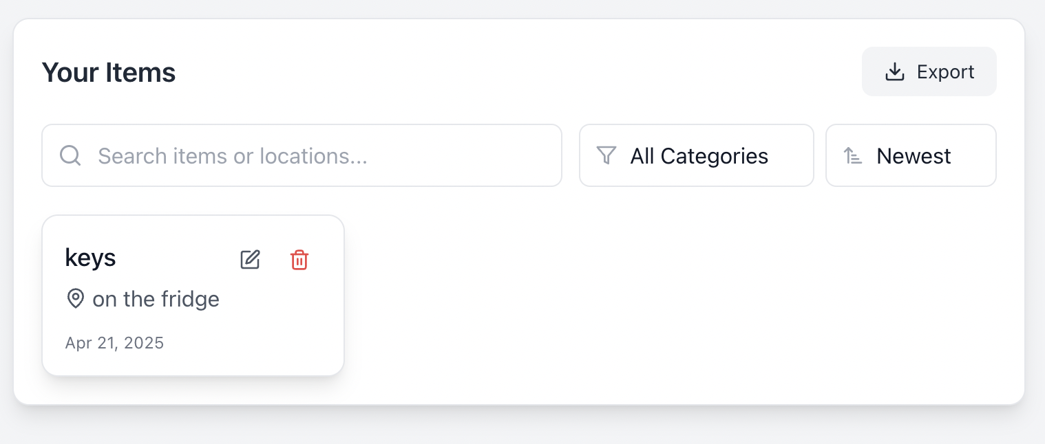Screen dimensions: 1045x444
Task: Click the magnifying glass search icon
Action: pyautogui.click(x=70, y=156)
